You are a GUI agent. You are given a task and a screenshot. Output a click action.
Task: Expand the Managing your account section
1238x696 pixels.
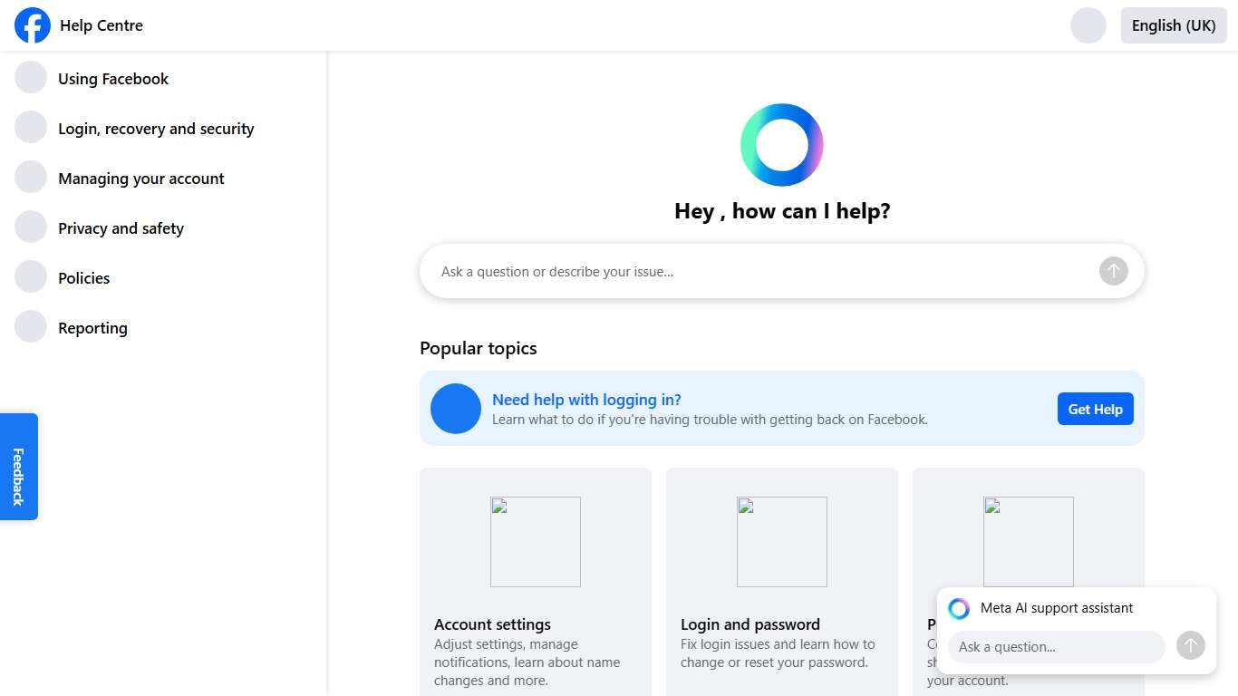[x=141, y=179]
